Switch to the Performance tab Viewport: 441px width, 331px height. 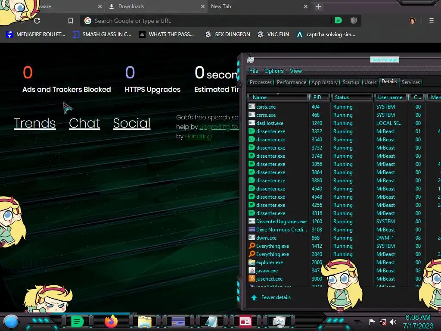pos(292,82)
